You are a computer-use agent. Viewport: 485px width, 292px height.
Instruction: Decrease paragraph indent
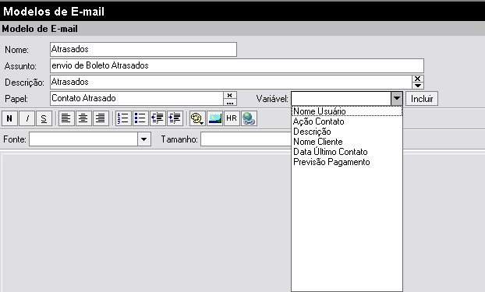pyautogui.click(x=158, y=118)
